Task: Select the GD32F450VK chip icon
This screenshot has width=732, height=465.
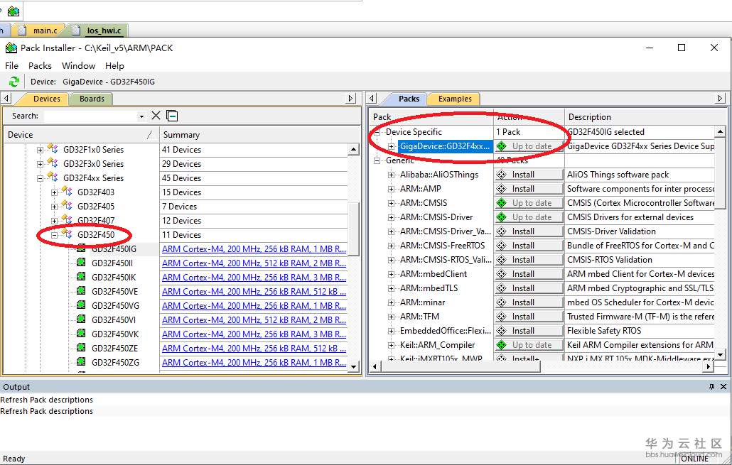Action: click(x=81, y=334)
